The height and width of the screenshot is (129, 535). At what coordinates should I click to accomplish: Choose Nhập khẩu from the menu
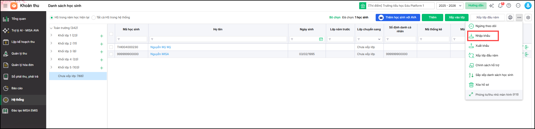click(x=483, y=36)
